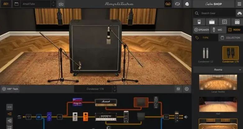Select the low microphone on left stand

pos(80,65)
